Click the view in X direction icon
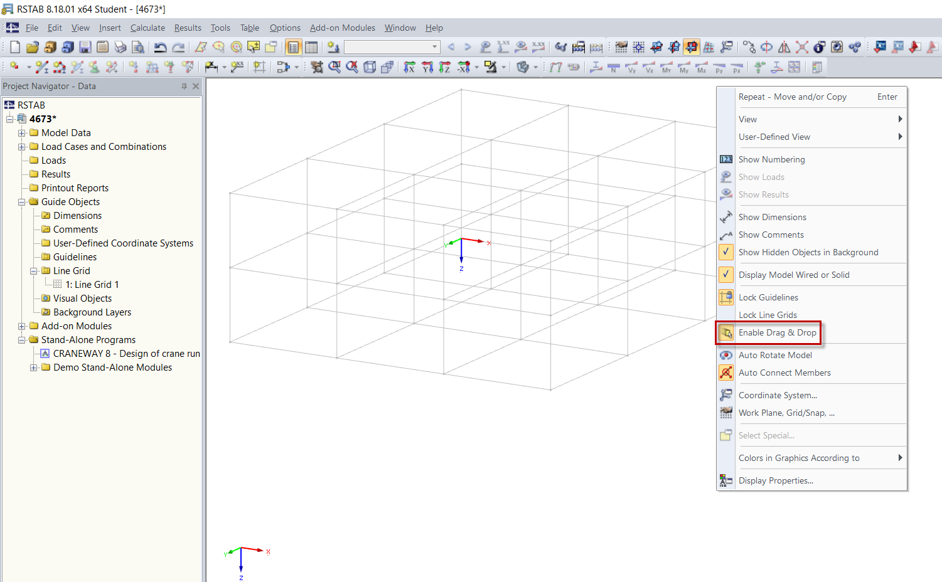The image size is (942, 582). (x=410, y=67)
